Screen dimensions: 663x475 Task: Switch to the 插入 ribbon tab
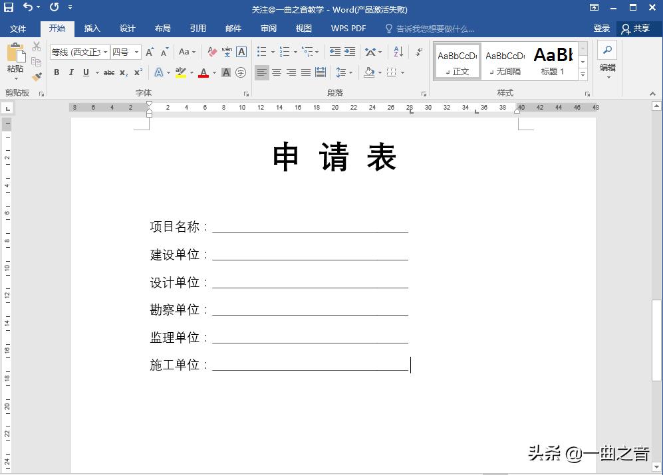[x=92, y=28]
